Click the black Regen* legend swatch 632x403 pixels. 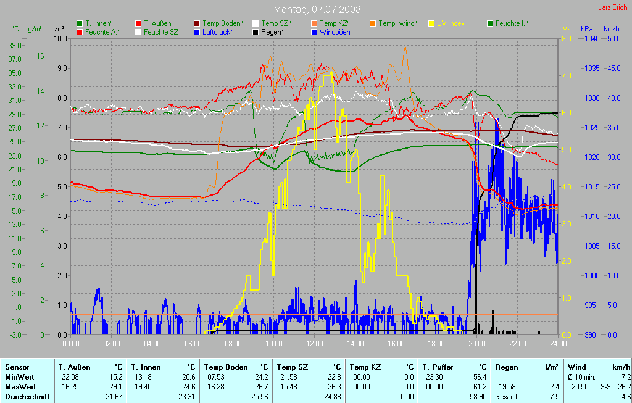point(256,32)
